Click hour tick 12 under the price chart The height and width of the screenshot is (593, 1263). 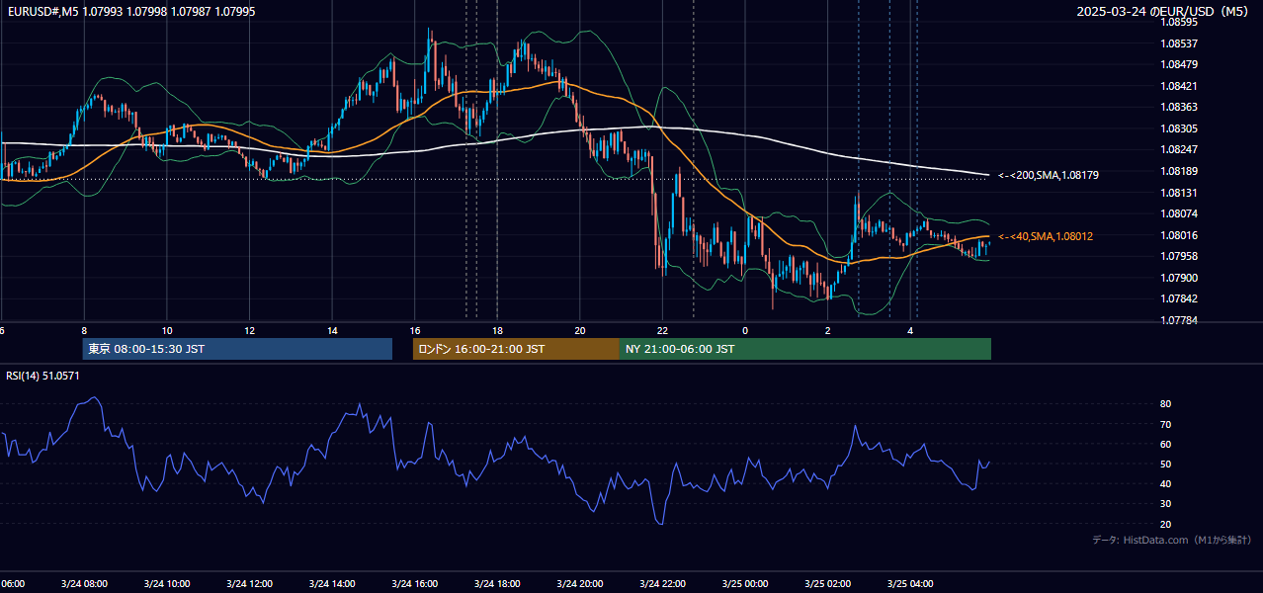pyautogui.click(x=250, y=330)
